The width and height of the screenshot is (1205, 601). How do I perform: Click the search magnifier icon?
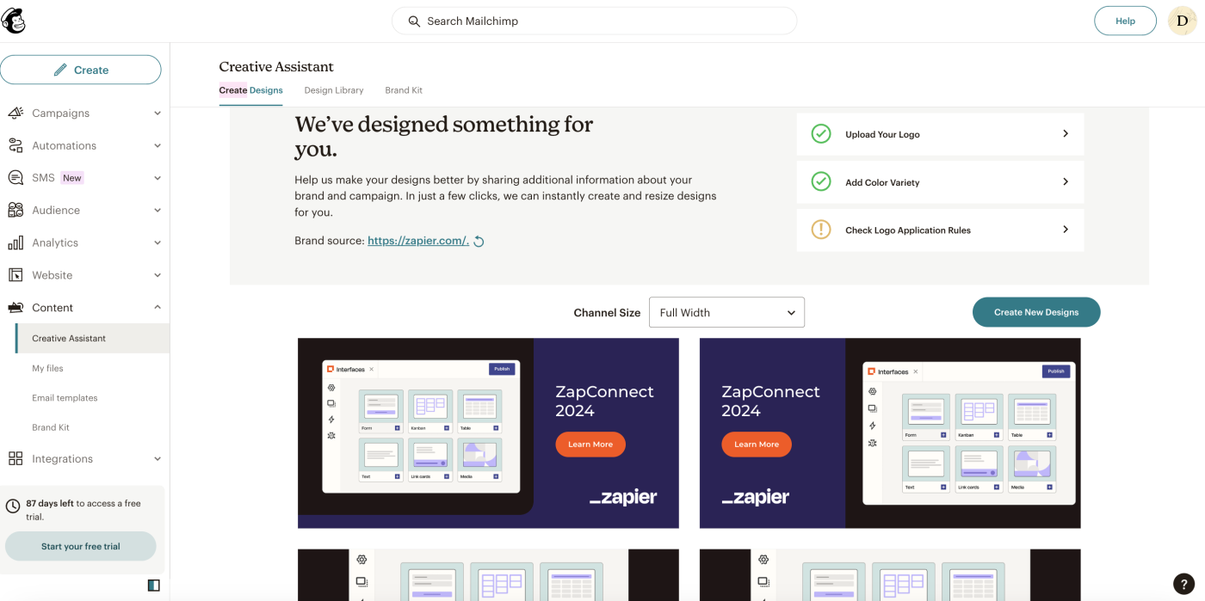pyautogui.click(x=414, y=21)
